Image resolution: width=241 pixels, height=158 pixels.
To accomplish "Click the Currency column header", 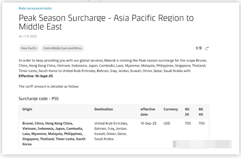I will point(171,109).
